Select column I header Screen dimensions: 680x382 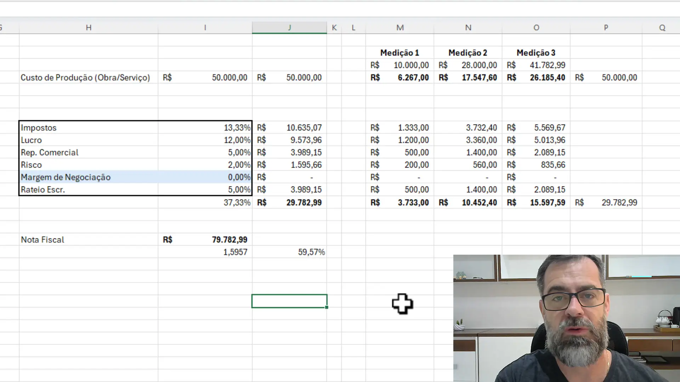coord(205,28)
